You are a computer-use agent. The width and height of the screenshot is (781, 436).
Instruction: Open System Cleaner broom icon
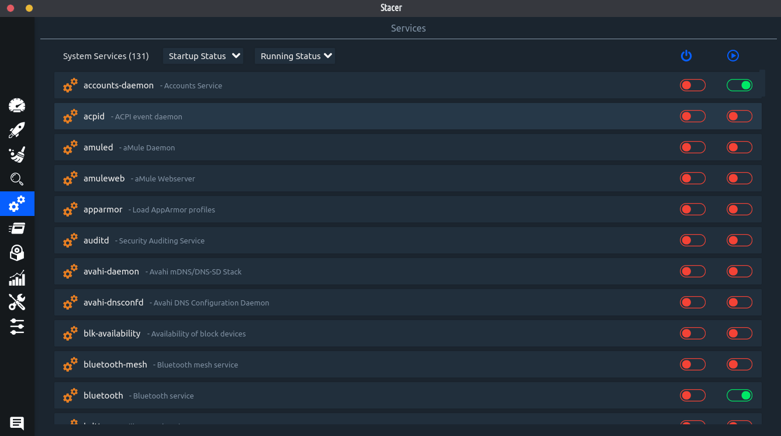[x=17, y=155]
